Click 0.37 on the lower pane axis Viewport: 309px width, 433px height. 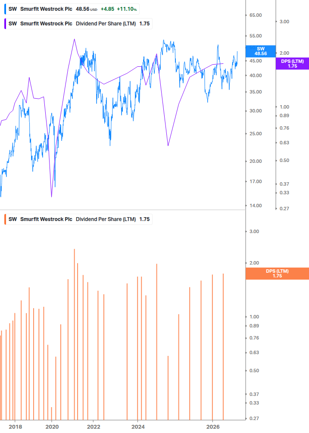point(254,394)
